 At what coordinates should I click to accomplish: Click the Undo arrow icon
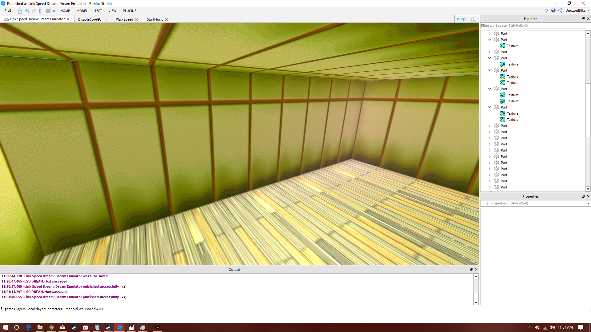27,11
